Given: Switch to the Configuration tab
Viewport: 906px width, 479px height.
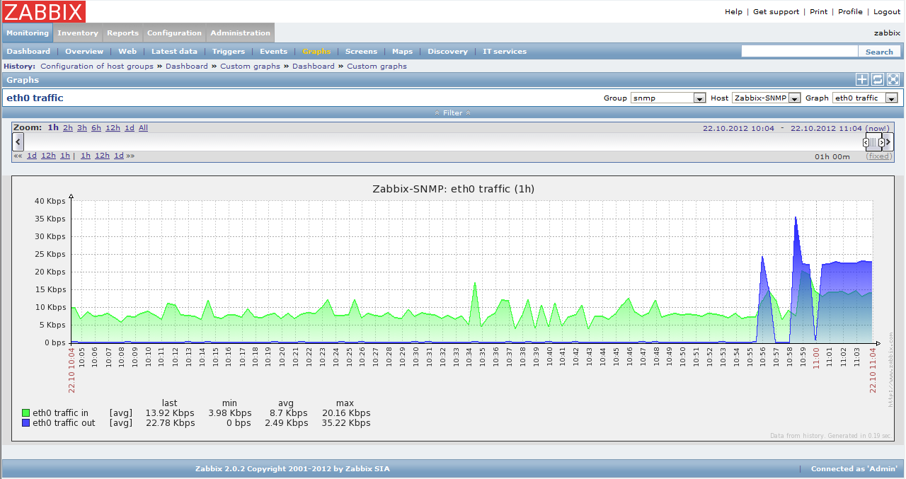Looking at the screenshot, I should pos(174,33).
